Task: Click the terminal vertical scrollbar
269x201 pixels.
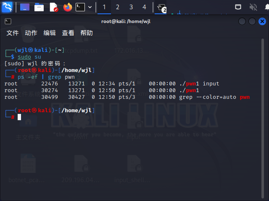Action: coord(262,118)
